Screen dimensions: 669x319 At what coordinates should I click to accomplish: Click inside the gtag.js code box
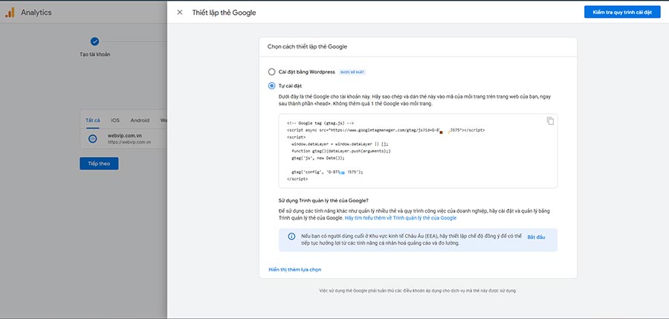418,151
